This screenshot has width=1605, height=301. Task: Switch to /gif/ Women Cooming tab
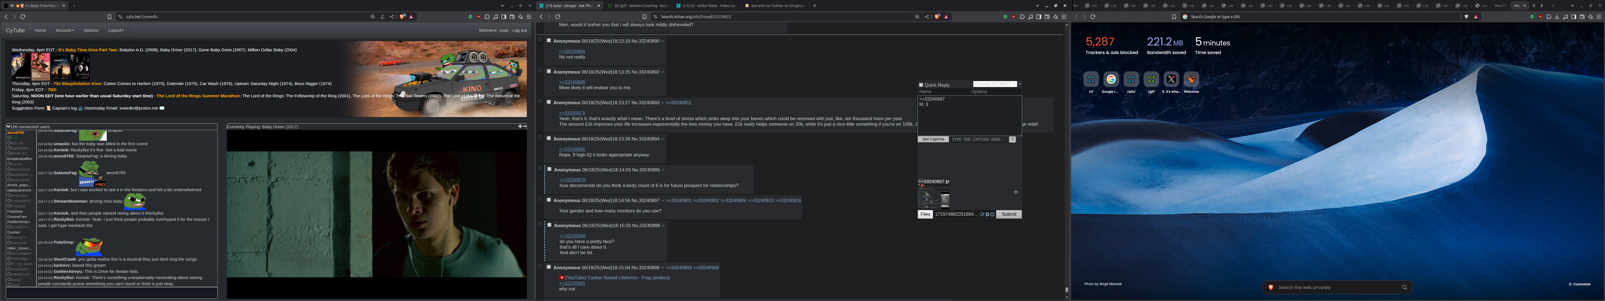point(638,6)
